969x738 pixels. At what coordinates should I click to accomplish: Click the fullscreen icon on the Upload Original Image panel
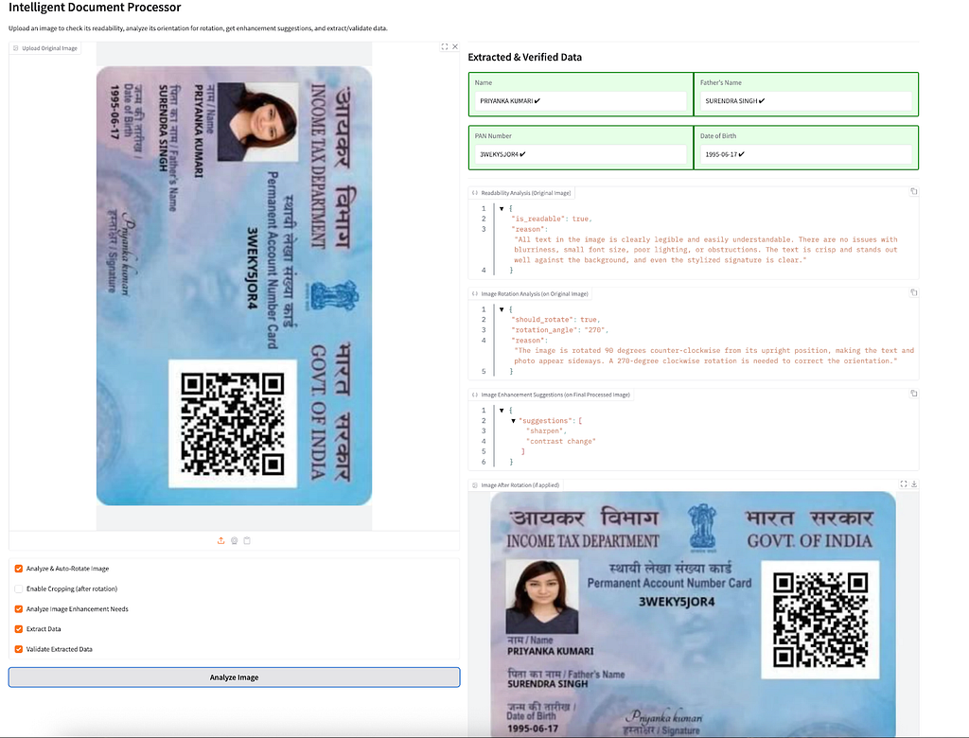click(445, 47)
